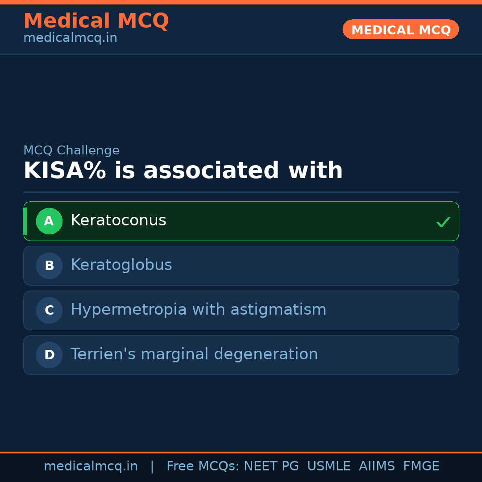The height and width of the screenshot is (482, 482).
Task: Click the D letter circle badge
Action: click(x=49, y=355)
